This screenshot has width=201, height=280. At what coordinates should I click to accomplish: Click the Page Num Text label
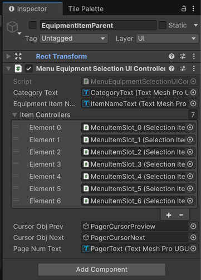[37, 249]
